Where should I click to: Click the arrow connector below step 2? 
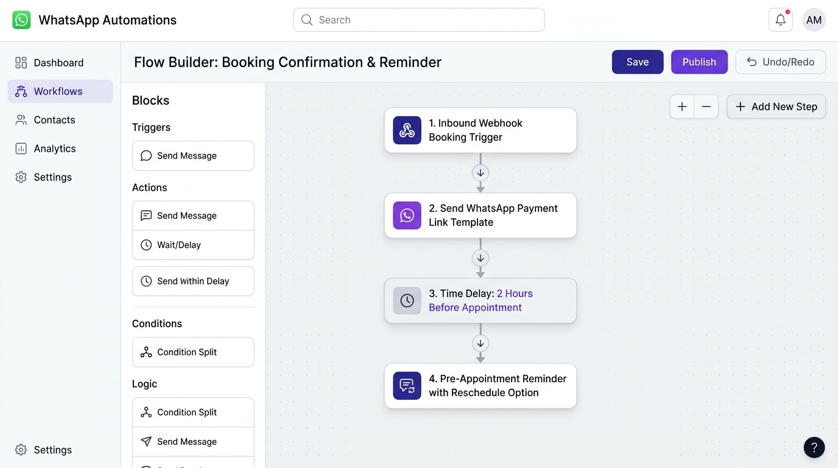tap(481, 258)
